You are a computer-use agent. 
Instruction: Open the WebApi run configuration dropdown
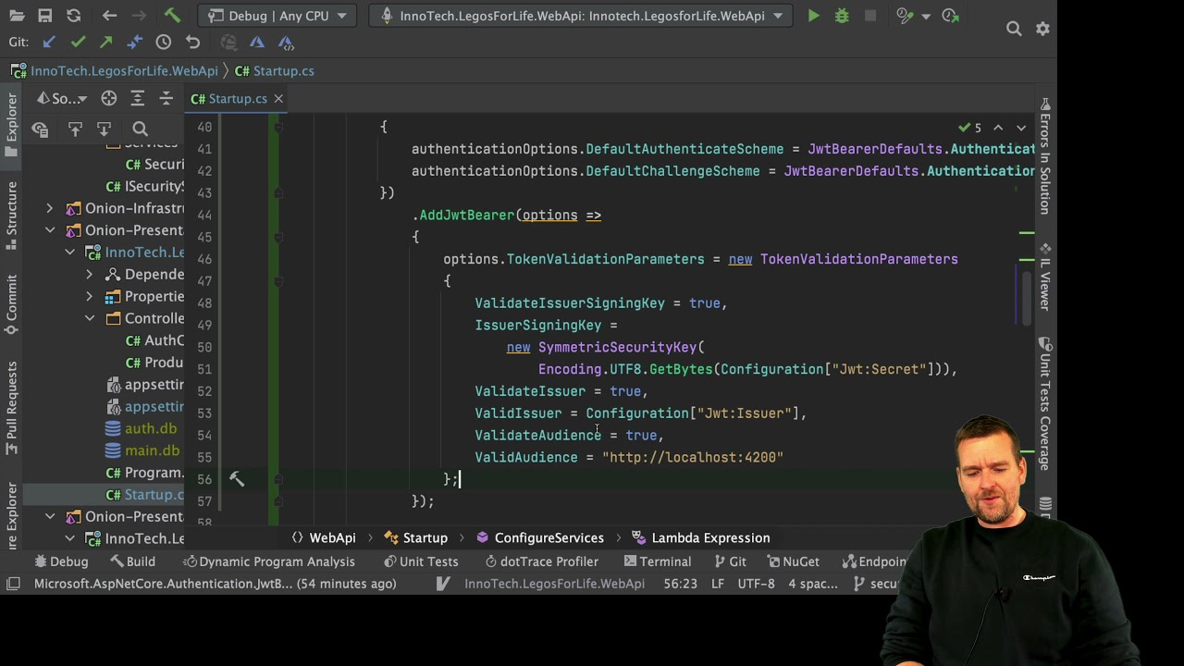581,16
